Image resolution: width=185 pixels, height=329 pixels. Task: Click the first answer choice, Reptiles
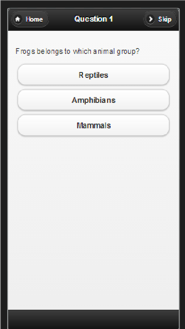coord(93,75)
